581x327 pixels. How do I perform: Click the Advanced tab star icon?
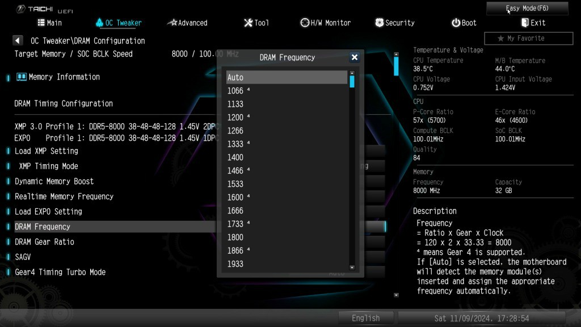point(172,23)
